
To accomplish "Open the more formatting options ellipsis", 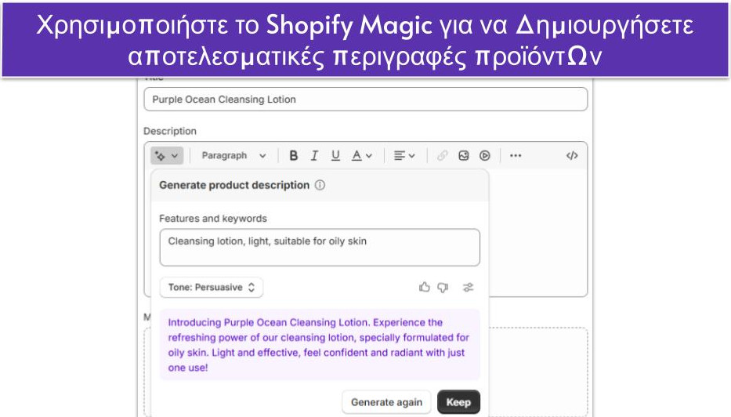I will (516, 156).
